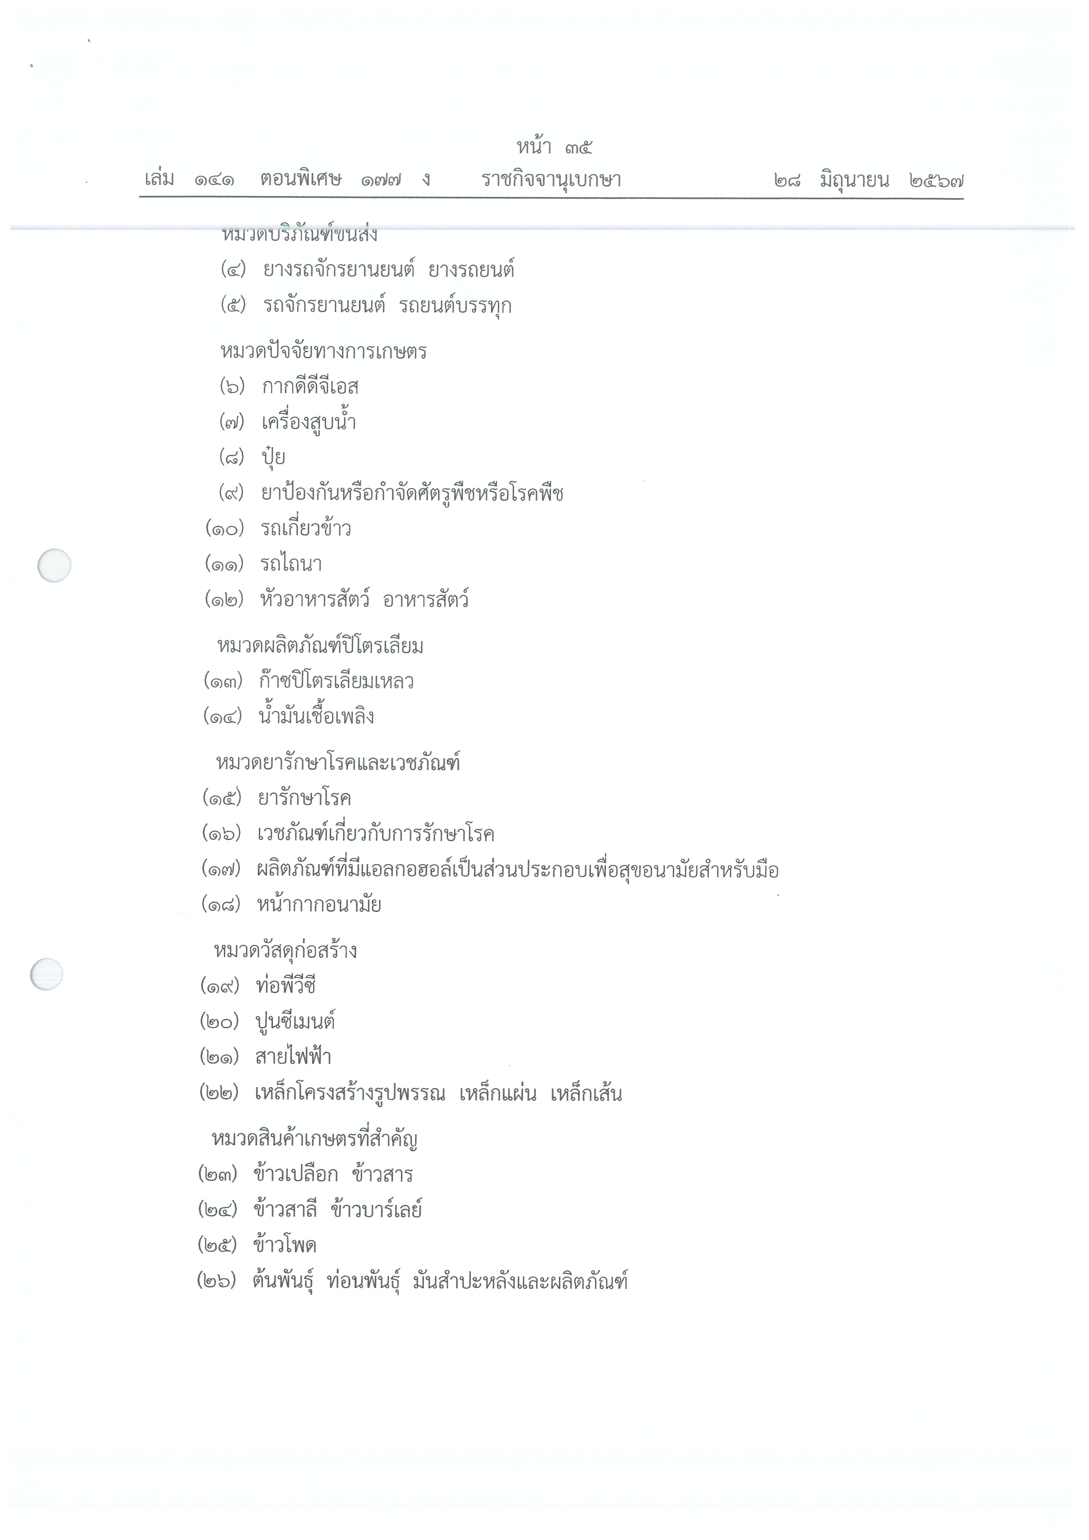Select item (๗) เครื่องสูบน้ำ

287,422
